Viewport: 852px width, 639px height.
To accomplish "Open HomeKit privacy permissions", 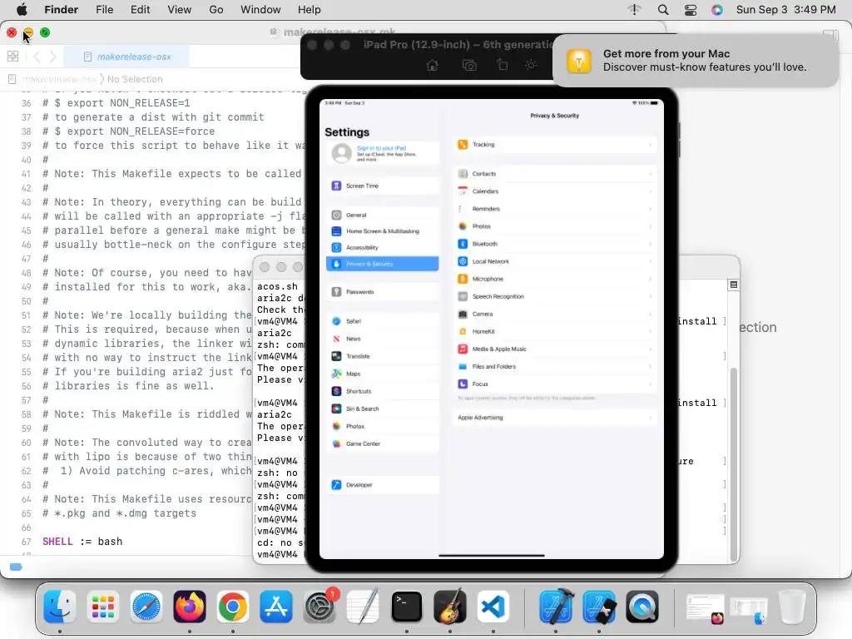I will point(555,331).
